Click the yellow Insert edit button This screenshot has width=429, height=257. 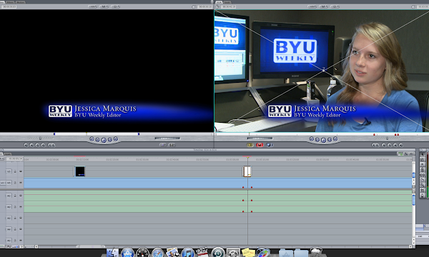pos(250,145)
